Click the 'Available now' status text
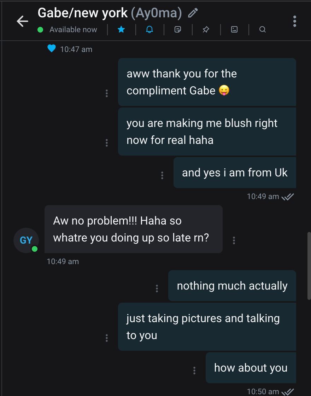Screen dimensions: 311x396 [73, 30]
